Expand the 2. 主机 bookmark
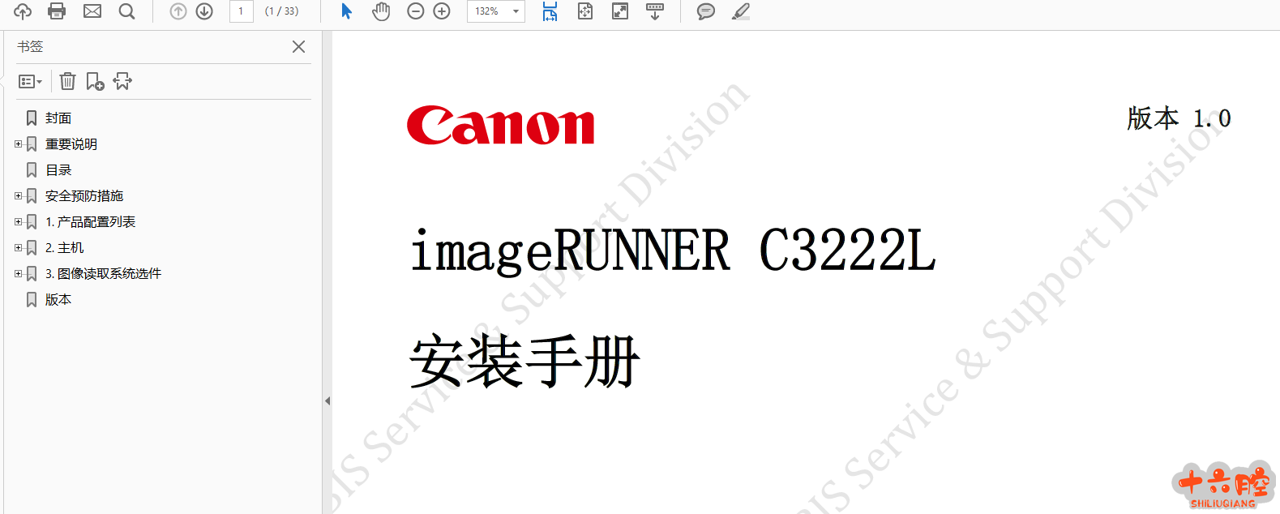The width and height of the screenshot is (1280, 514). click(18, 248)
